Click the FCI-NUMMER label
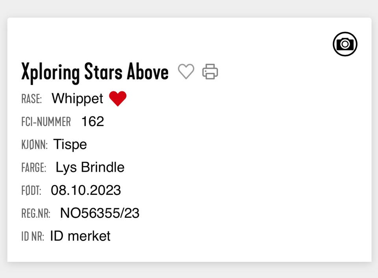 coord(46,122)
